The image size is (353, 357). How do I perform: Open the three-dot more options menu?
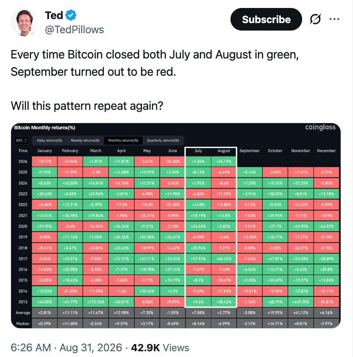pyautogui.click(x=334, y=19)
